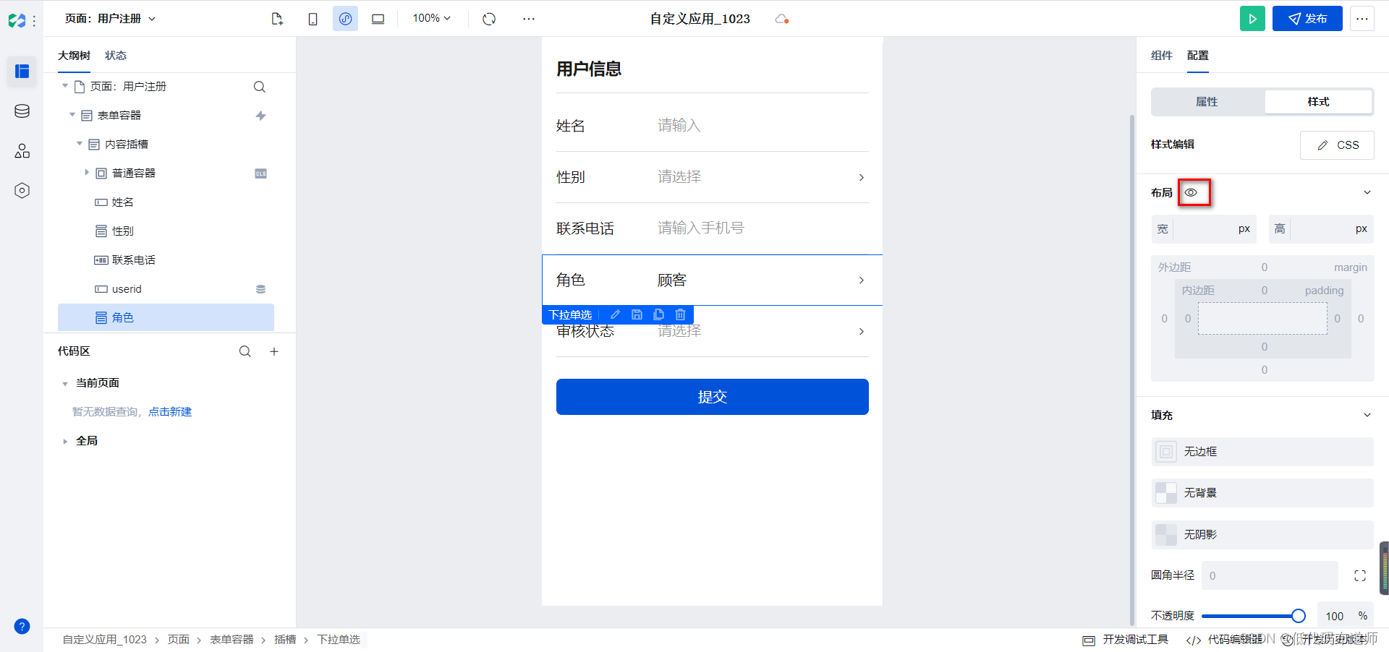Switch to the 大纲树 tab
The image size is (1389, 652).
click(x=74, y=56)
